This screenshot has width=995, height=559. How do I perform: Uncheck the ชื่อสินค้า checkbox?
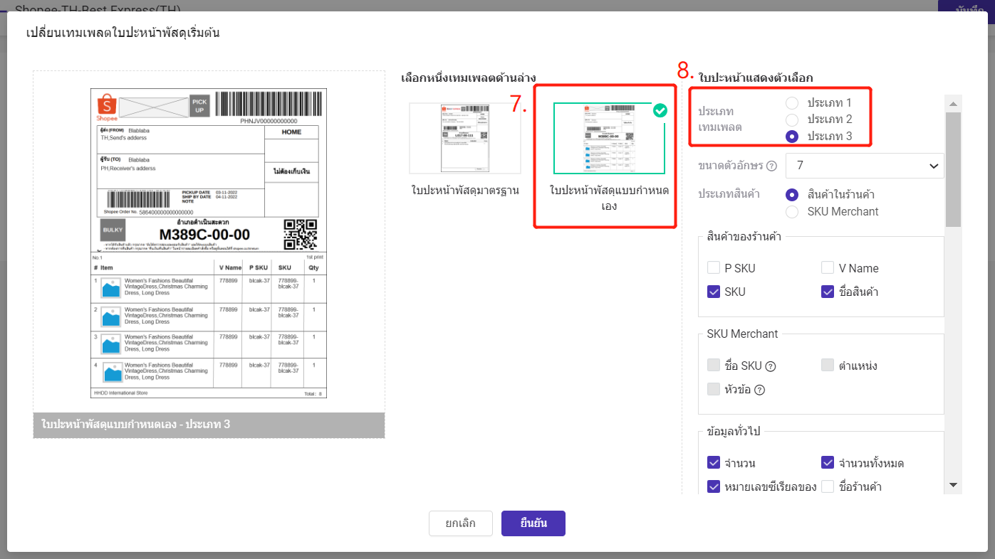pos(828,292)
